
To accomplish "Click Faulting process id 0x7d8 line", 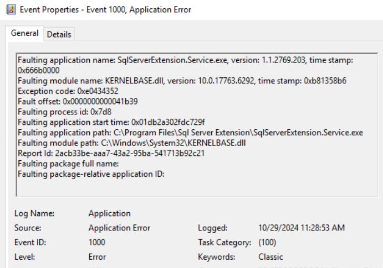I will (x=64, y=112).
